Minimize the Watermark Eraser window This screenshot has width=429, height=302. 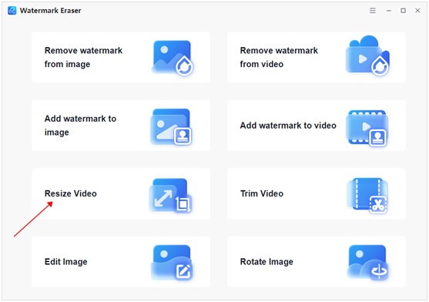[388, 11]
